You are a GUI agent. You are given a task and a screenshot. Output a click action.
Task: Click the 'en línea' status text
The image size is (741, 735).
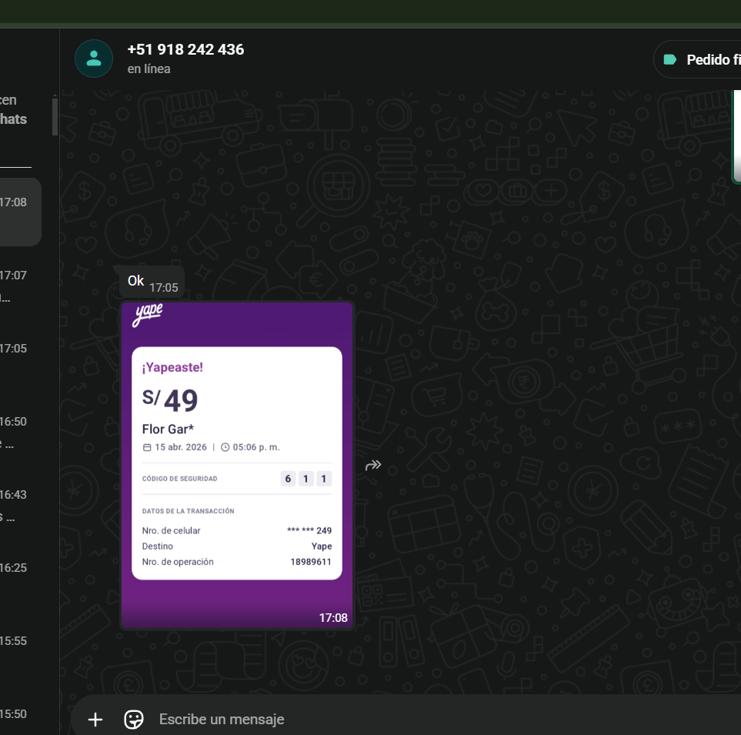tap(149, 69)
